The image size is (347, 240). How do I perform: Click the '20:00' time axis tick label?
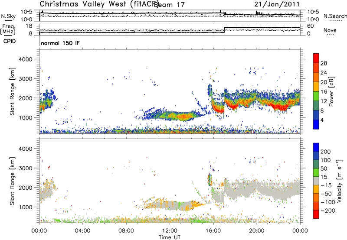[x=257, y=230]
